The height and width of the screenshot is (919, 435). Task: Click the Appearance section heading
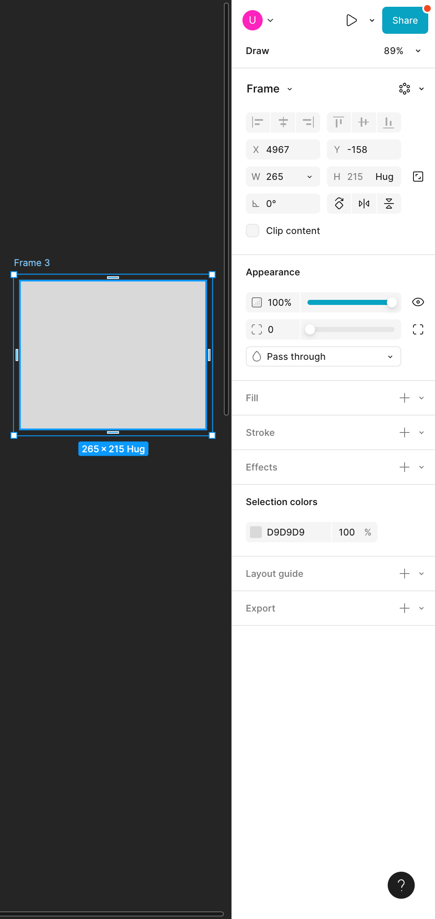[x=273, y=272]
